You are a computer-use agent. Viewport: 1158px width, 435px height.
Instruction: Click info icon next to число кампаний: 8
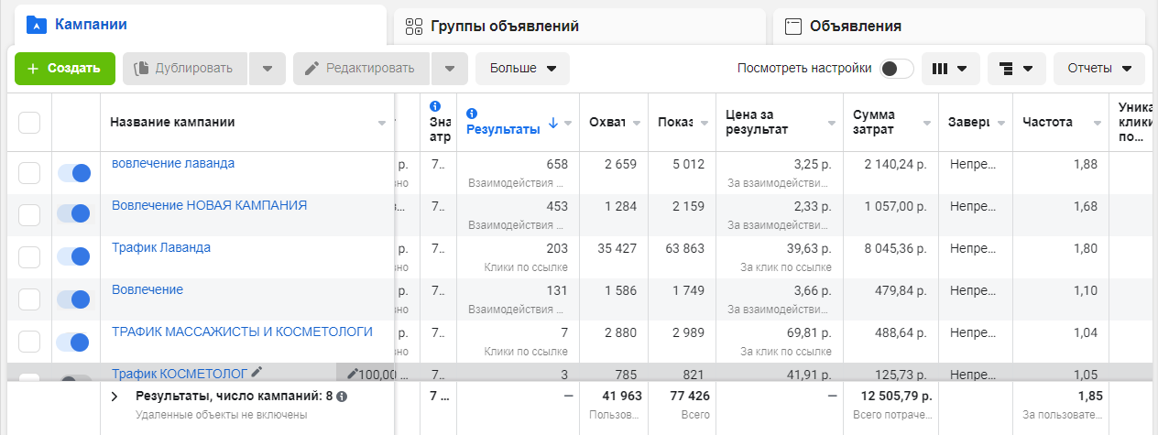[x=342, y=397]
